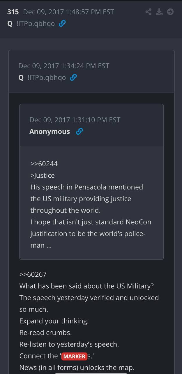Click the Anonymous author name
Viewport: 182px width, 374px height.
(x=50, y=131)
